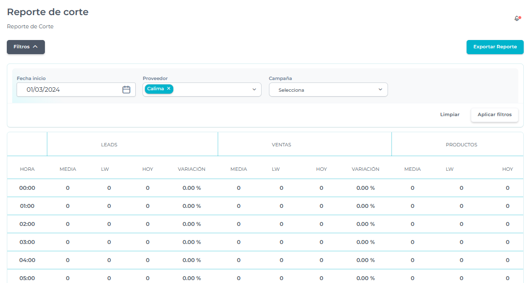Viewport: 532px width, 283px height.
Task: Open the calendar date picker icon
Action: point(126,90)
